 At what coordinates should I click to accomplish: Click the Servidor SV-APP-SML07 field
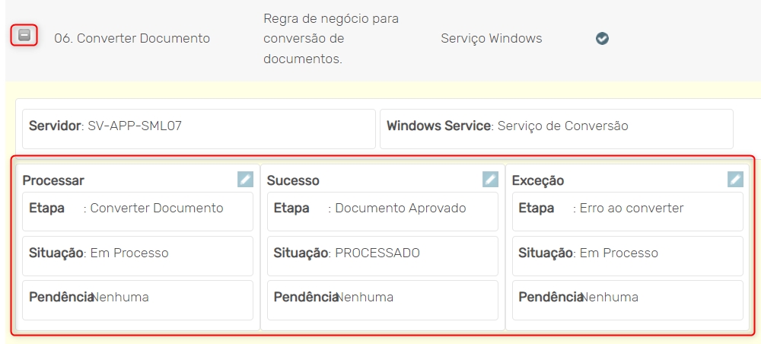(199, 128)
